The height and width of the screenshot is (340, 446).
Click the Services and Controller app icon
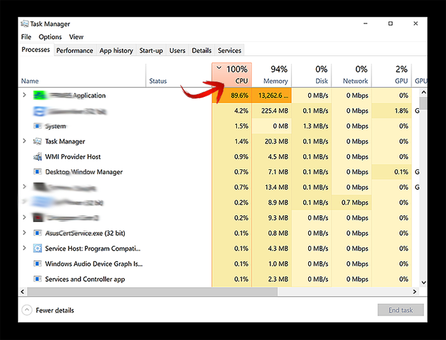coord(37,279)
